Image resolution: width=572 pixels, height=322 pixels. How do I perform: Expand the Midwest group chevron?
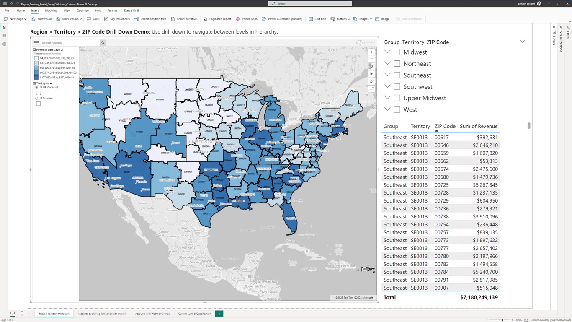click(x=387, y=52)
